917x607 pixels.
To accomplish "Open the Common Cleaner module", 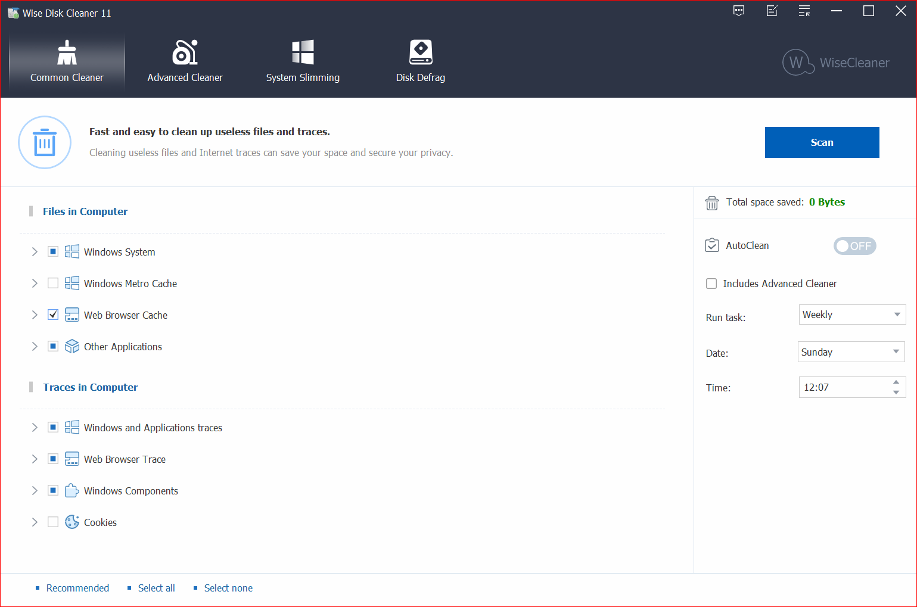I will coord(66,60).
